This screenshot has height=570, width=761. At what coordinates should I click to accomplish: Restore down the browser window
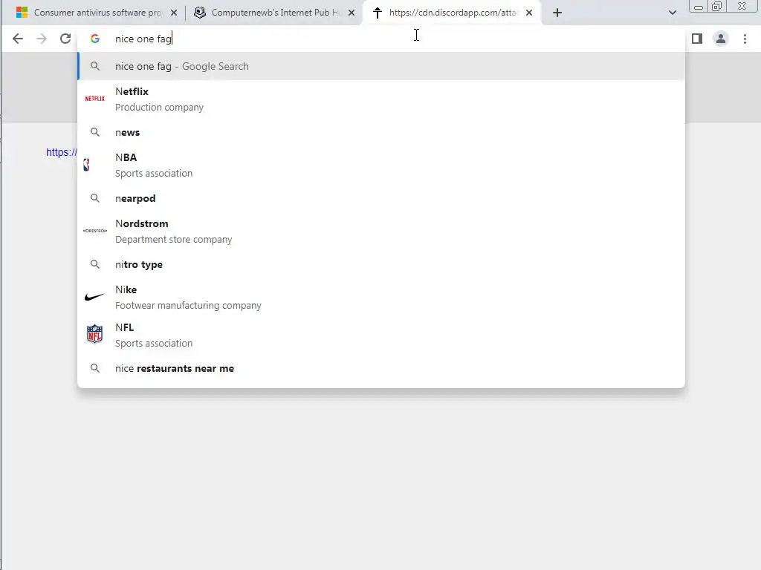point(717,7)
